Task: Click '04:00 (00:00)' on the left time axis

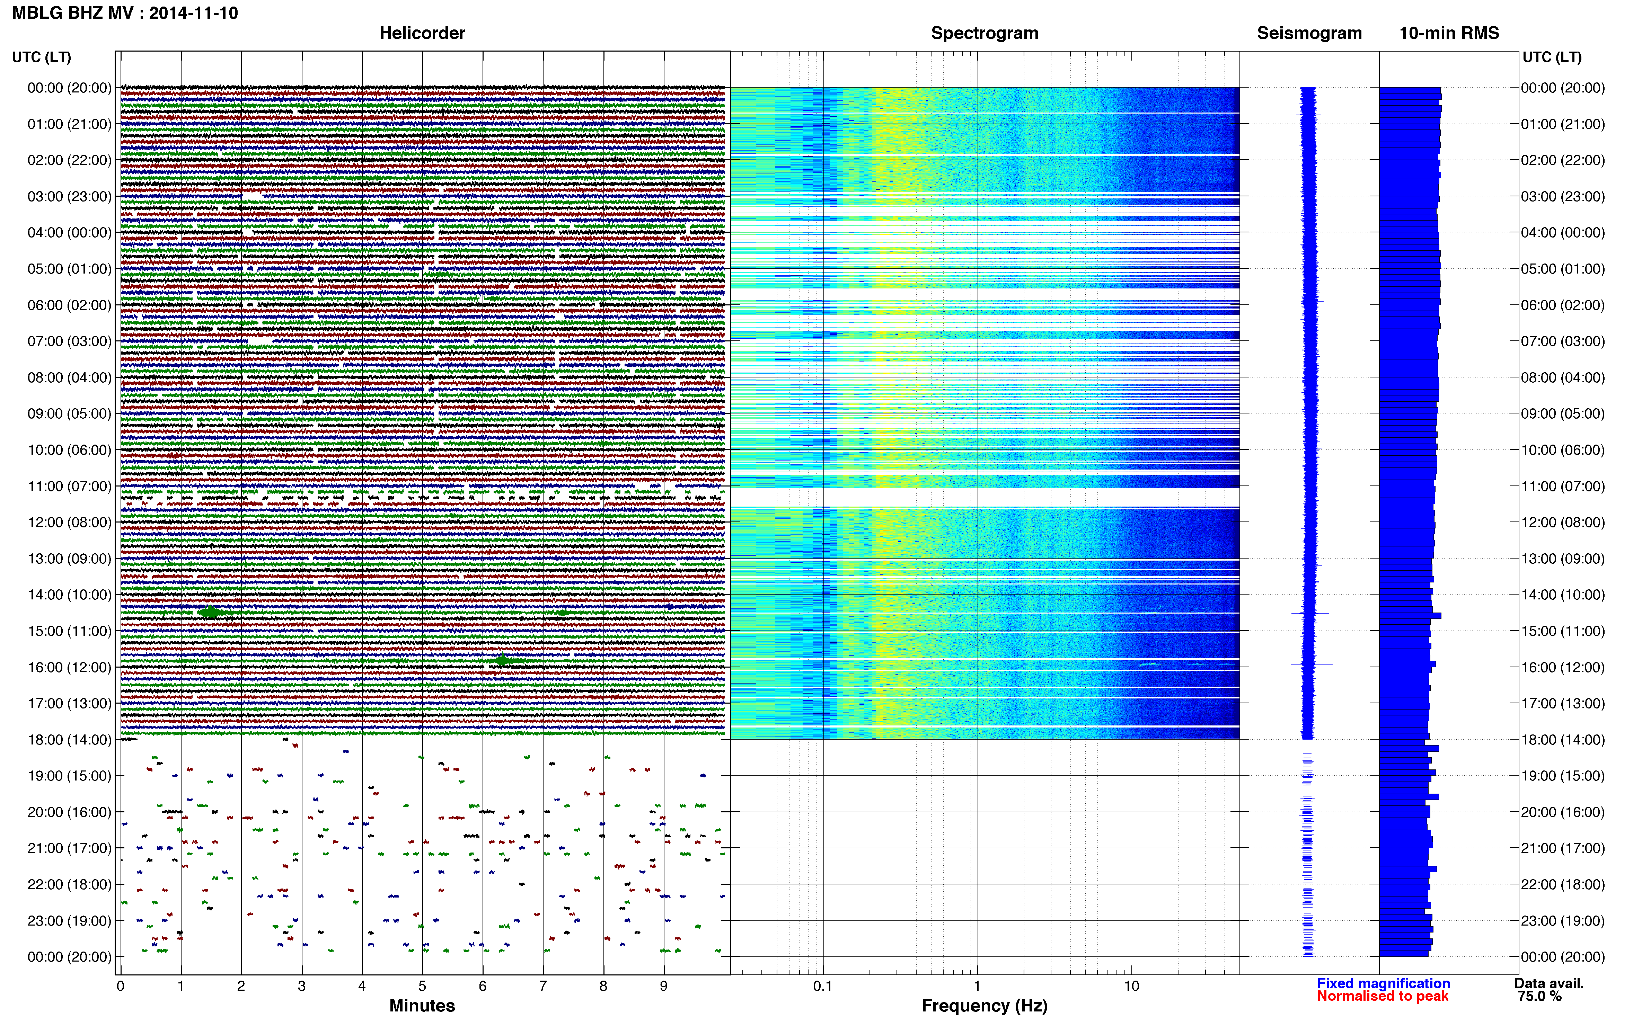Action: click(x=69, y=233)
